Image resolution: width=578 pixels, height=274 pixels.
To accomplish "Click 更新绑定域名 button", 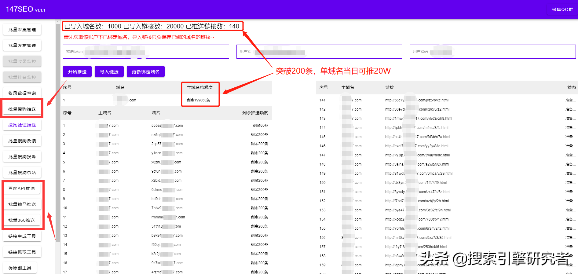I will (146, 72).
